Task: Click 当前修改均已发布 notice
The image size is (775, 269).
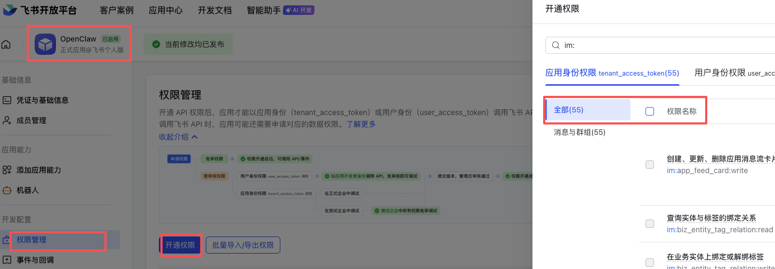Action: 189,44
